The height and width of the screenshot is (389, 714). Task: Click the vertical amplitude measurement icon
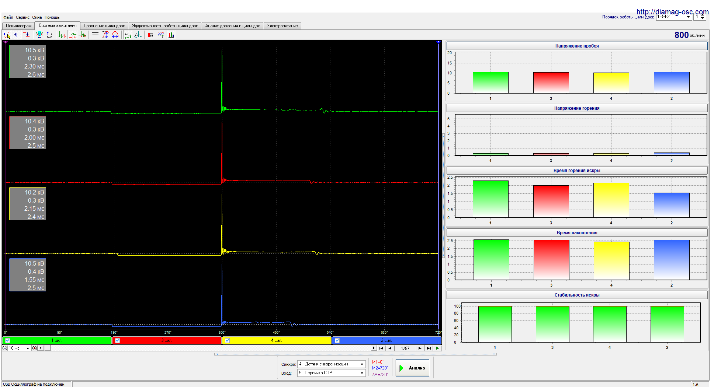pos(105,35)
